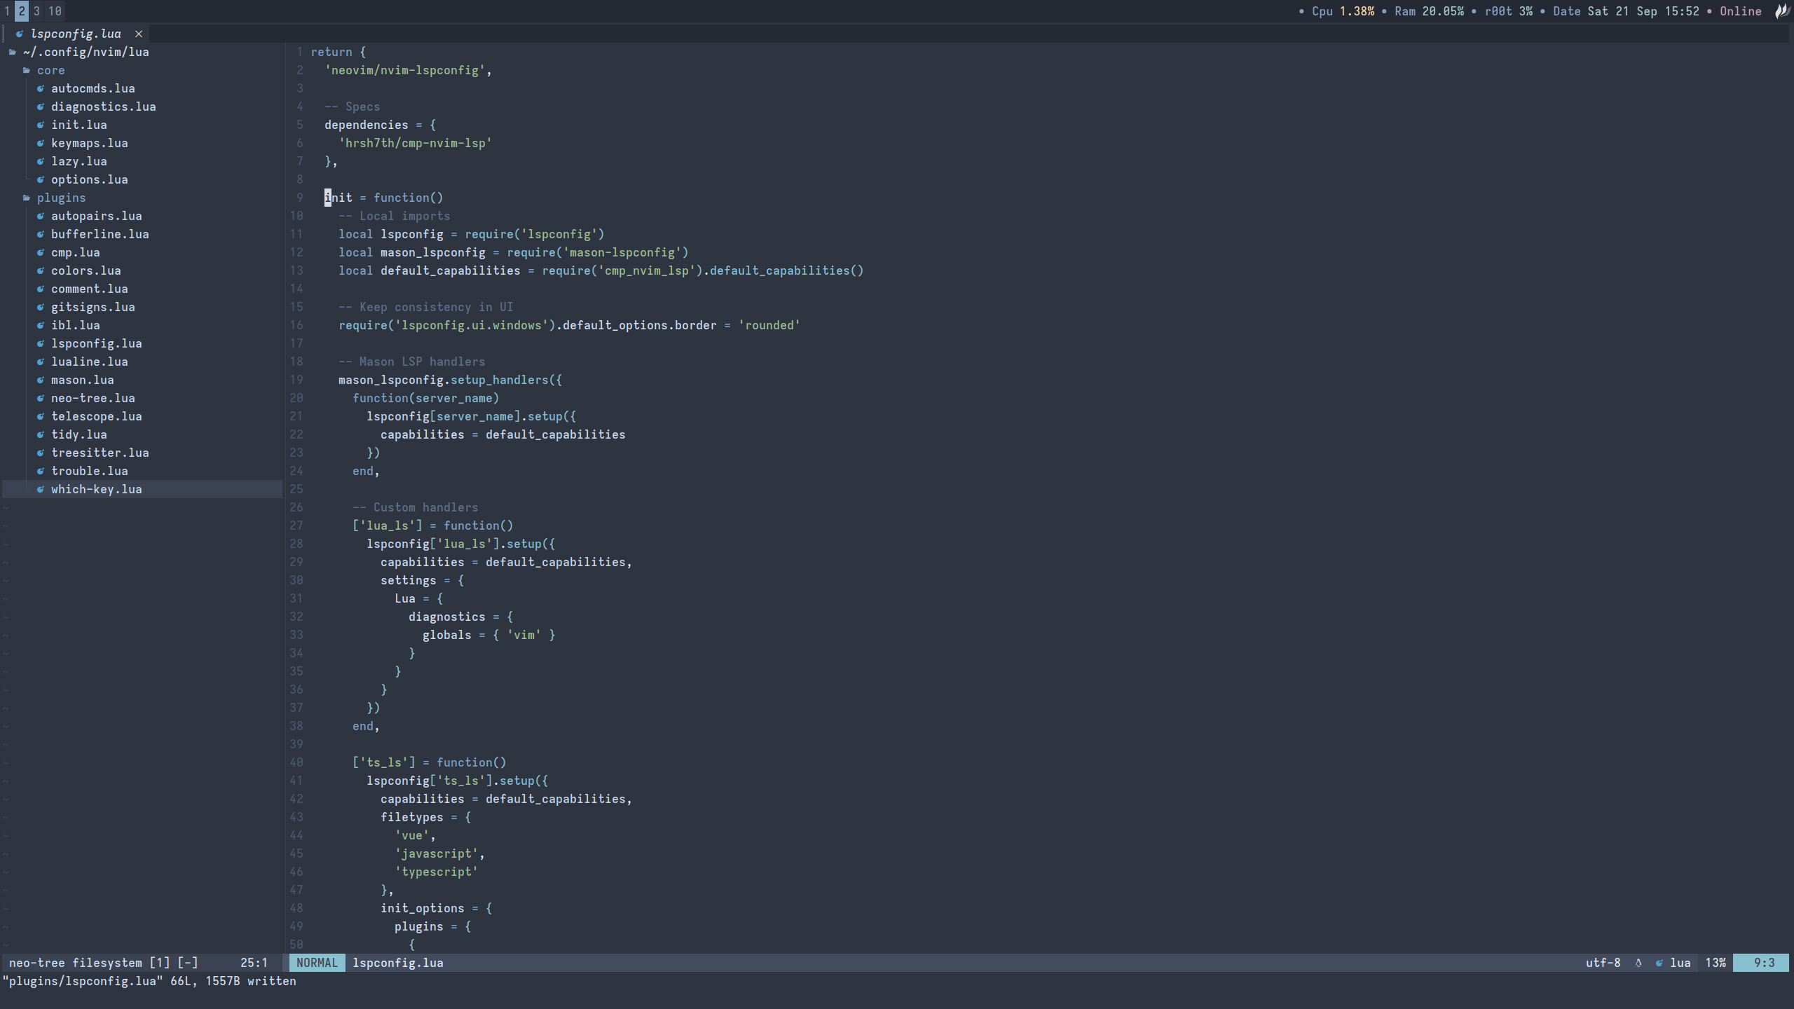The image size is (1794, 1009).
Task: Switch to workspace 3
Action: pyautogui.click(x=36, y=11)
